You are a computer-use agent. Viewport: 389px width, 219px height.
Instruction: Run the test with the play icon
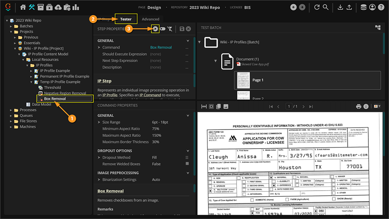pos(155,29)
